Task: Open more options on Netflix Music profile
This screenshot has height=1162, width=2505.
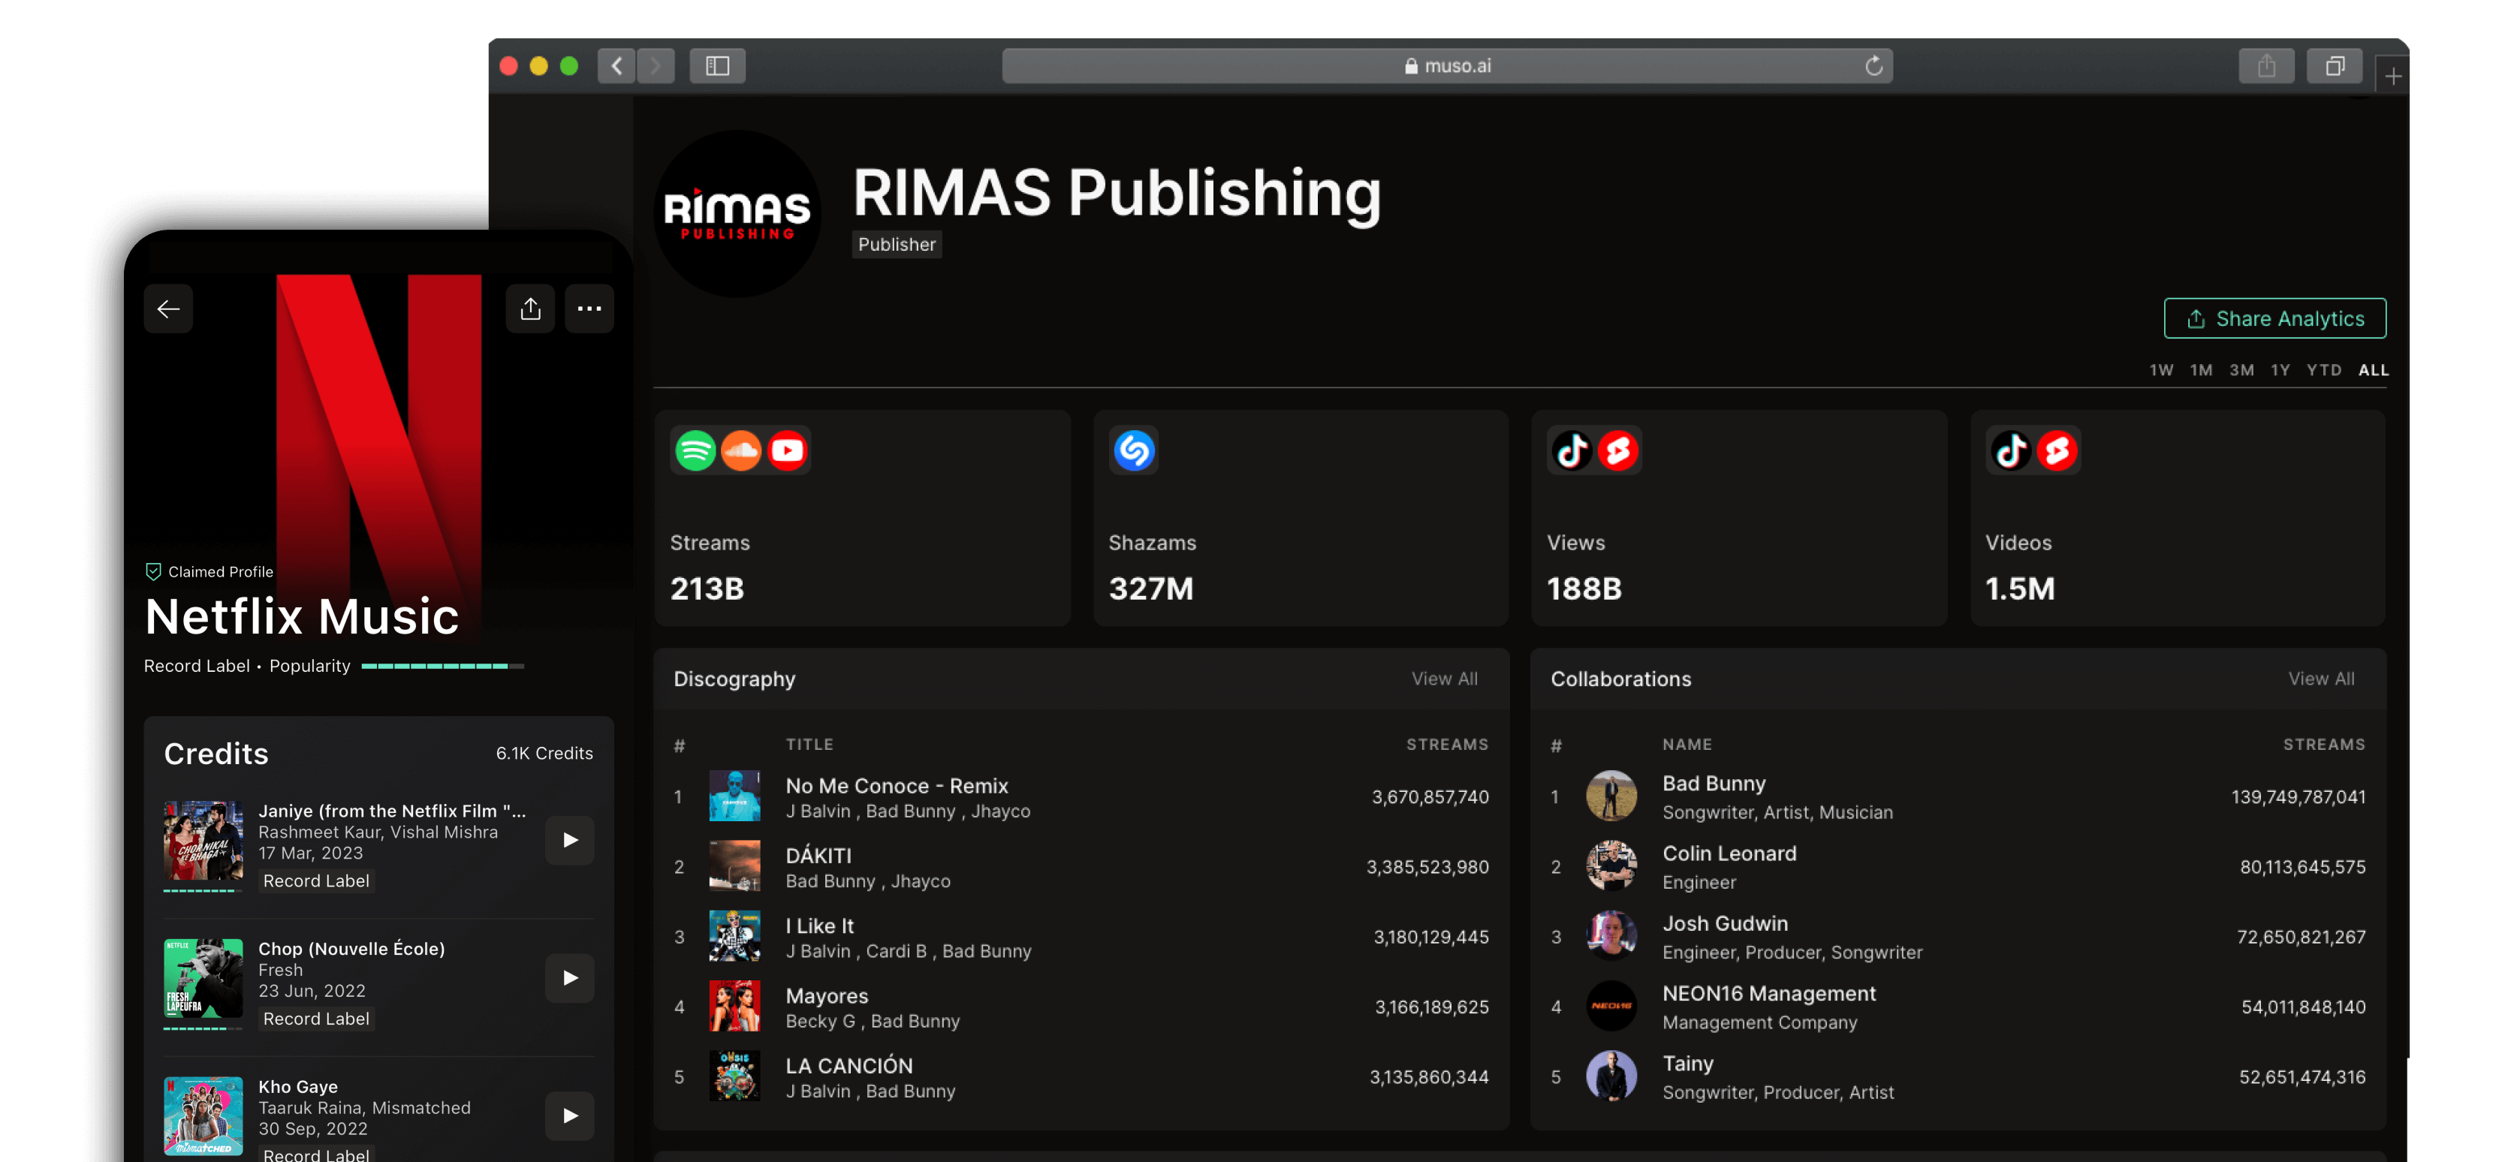Action: (x=589, y=309)
